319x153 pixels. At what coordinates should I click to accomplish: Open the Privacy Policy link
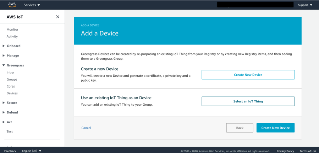285,151
